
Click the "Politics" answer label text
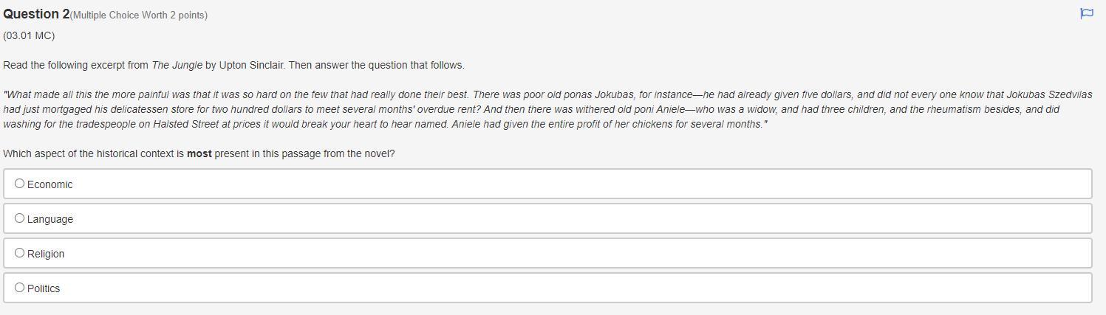click(x=44, y=288)
